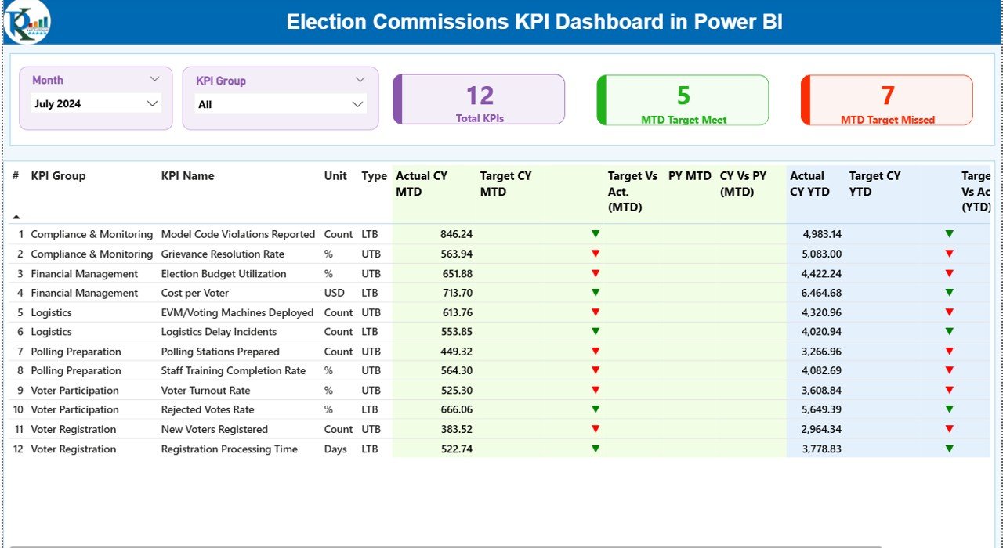Click green MTD indicator for Model Code Violations Reported
The width and height of the screenshot is (1003, 548).
(x=596, y=233)
